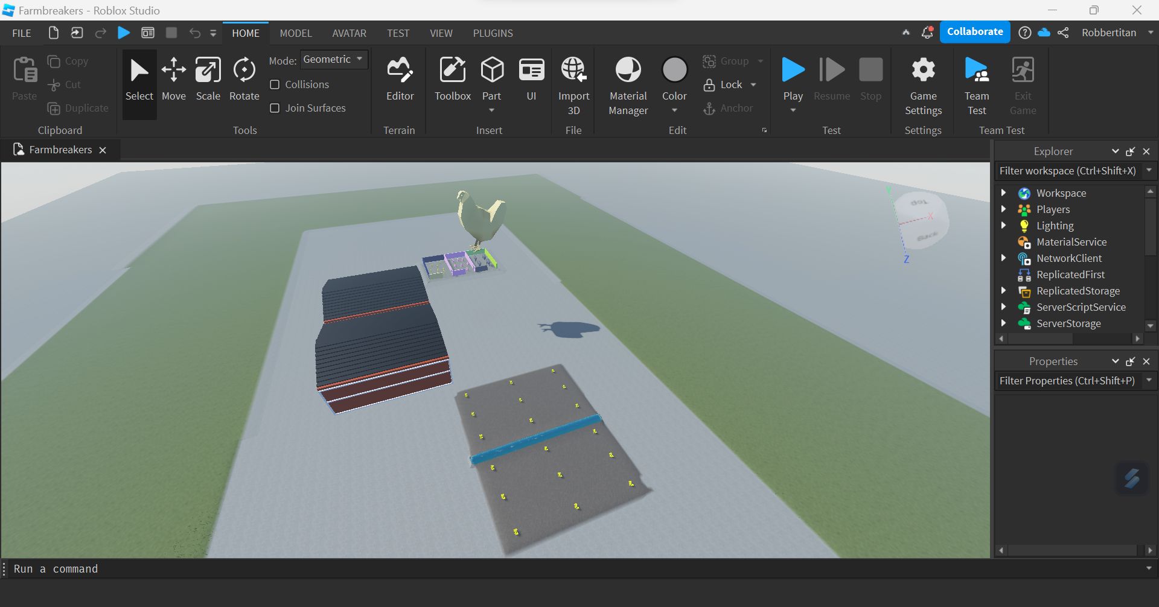Image resolution: width=1159 pixels, height=607 pixels.
Task: Click the Collaborate button
Action: 975,32
